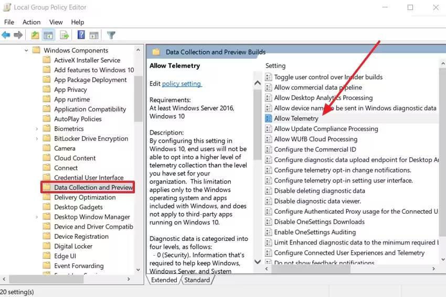Select Application Compatibility tree item
This screenshot has height=297, width=446.
pyautogui.click(x=90, y=109)
